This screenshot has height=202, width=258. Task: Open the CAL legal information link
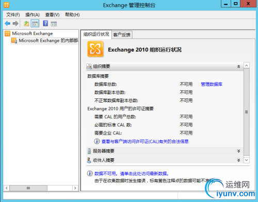coord(145,141)
